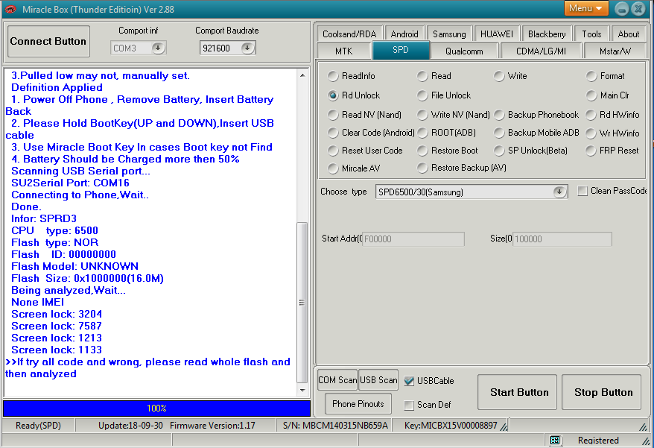Select the Rd Unlock radio option
Screen dimensions: 654x448
click(x=354, y=95)
